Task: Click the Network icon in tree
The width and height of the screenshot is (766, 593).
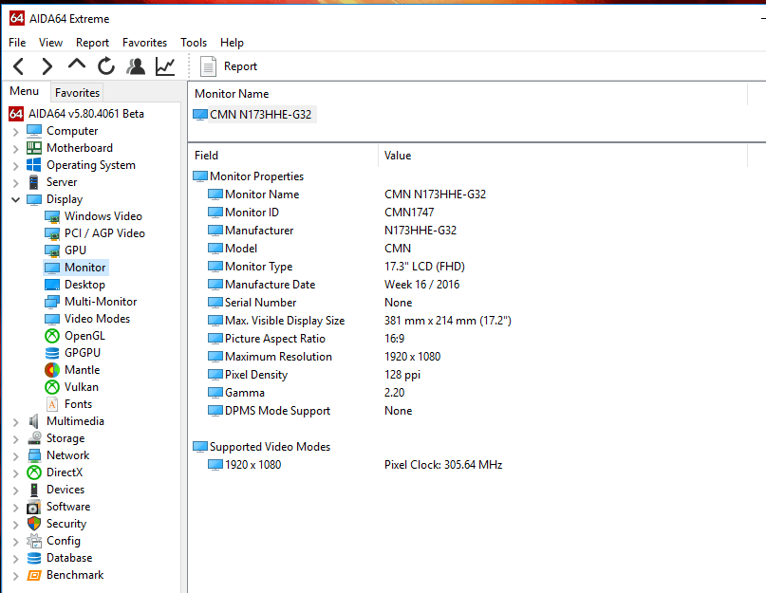Action: [34, 455]
